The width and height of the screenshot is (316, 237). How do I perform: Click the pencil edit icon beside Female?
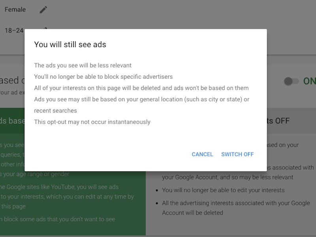pyautogui.click(x=43, y=10)
